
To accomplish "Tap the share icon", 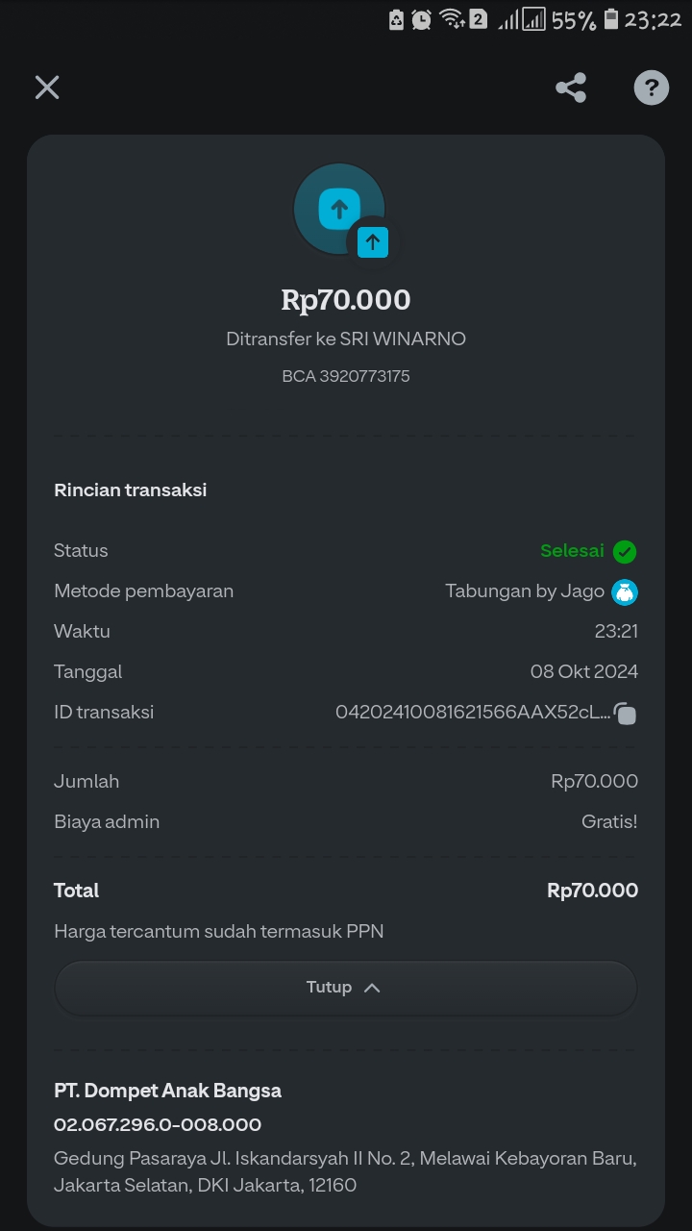I will tap(571, 88).
